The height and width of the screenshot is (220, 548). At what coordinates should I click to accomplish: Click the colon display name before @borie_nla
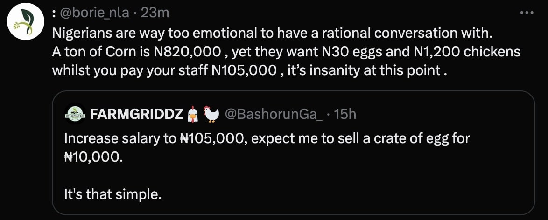tap(54, 13)
